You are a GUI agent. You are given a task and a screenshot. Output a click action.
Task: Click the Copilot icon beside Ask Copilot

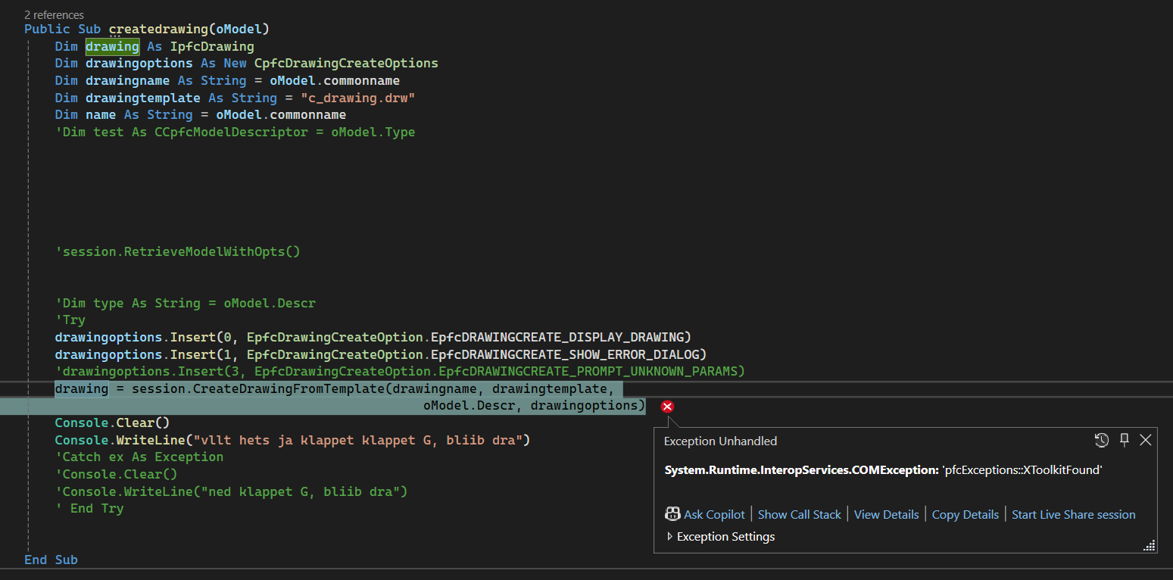672,513
